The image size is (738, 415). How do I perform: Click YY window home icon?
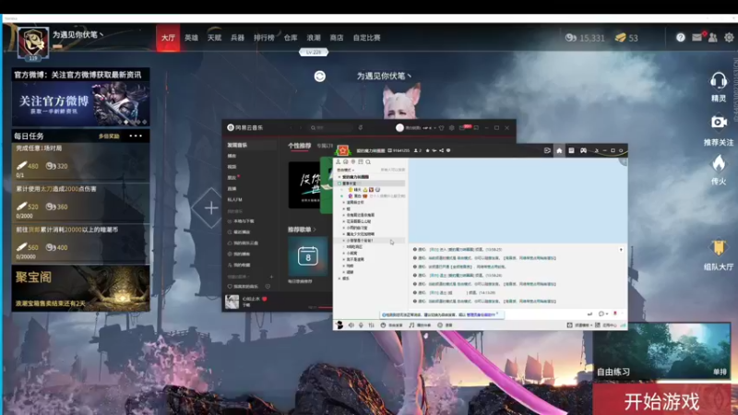[559, 150]
